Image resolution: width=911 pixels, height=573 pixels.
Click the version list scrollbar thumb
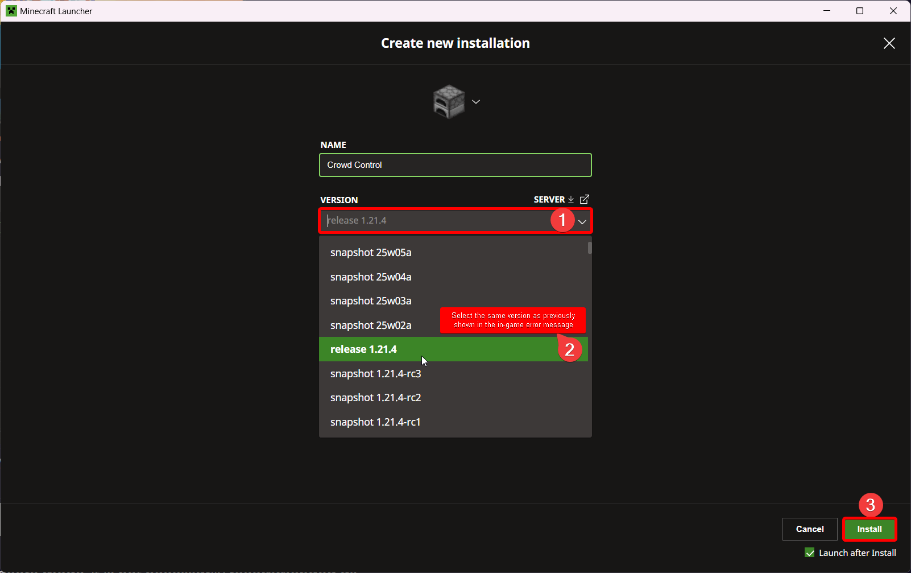pyautogui.click(x=590, y=248)
